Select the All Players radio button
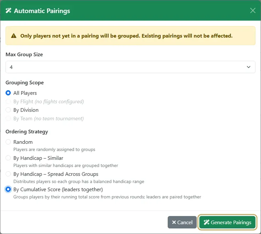 click(x=8, y=93)
